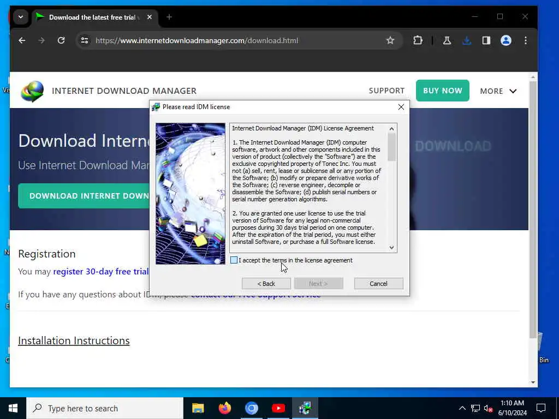559x419 pixels.
Task: Open the SUPPORT page link
Action: tap(386, 91)
